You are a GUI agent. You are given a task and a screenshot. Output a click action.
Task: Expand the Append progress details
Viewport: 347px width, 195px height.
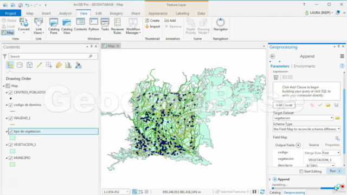[270, 179]
